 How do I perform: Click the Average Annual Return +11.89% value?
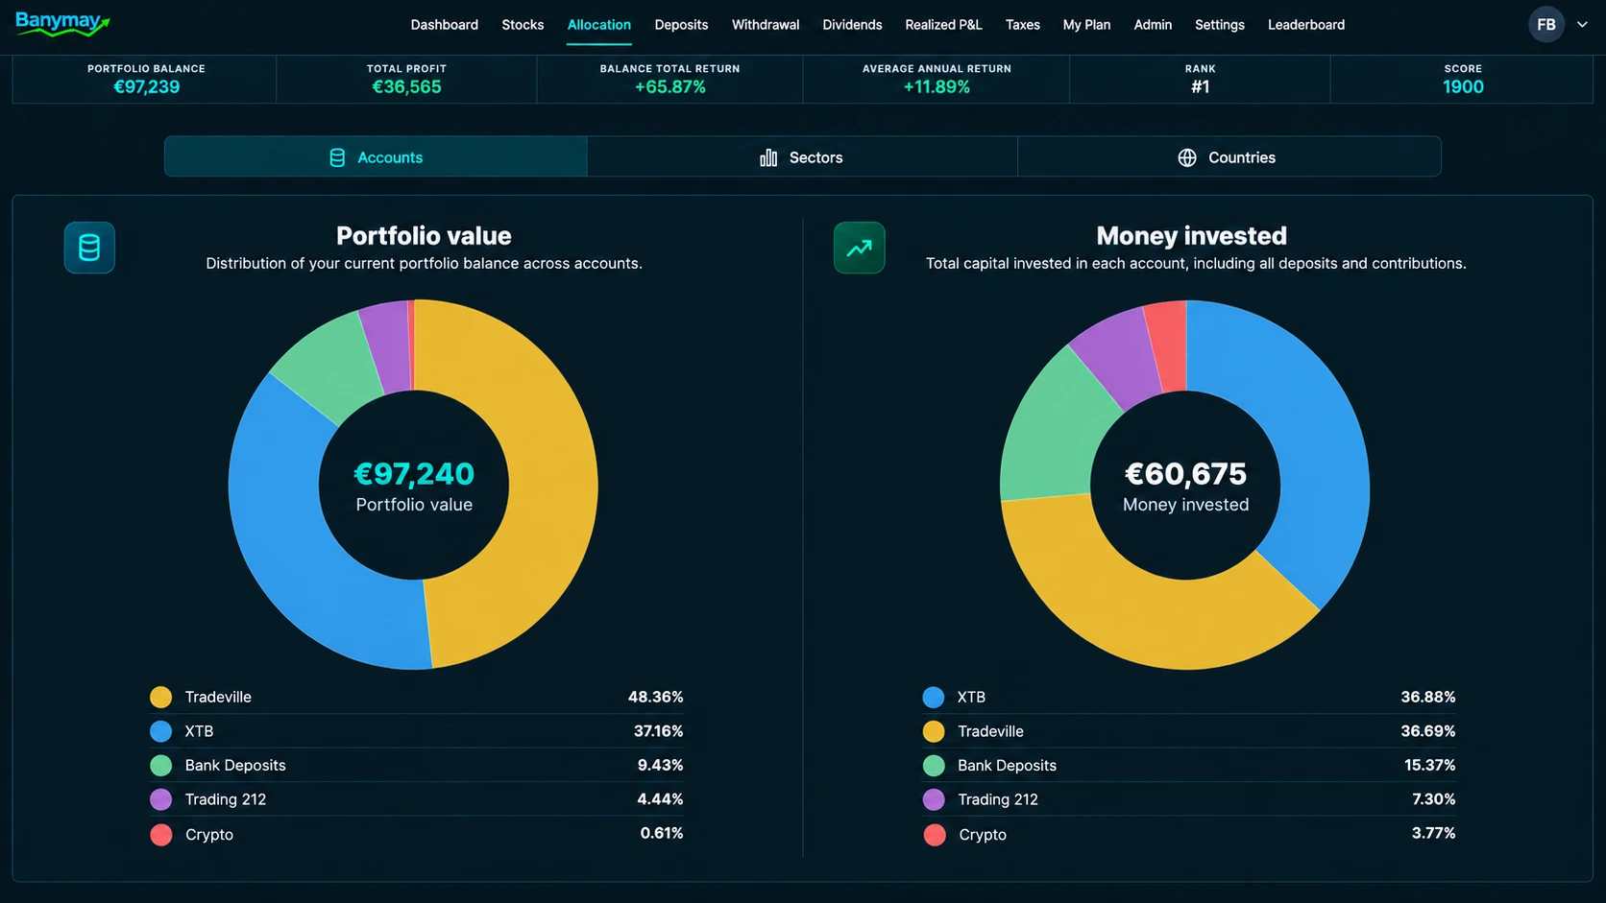937,87
